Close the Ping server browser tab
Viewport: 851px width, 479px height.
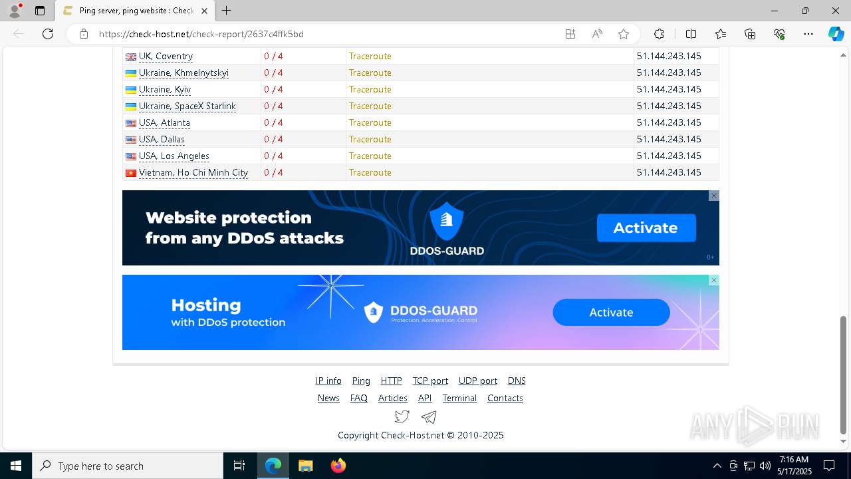pyautogui.click(x=204, y=11)
